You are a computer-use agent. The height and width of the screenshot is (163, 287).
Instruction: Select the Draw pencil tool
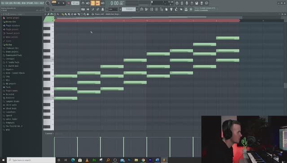coord(63,14)
